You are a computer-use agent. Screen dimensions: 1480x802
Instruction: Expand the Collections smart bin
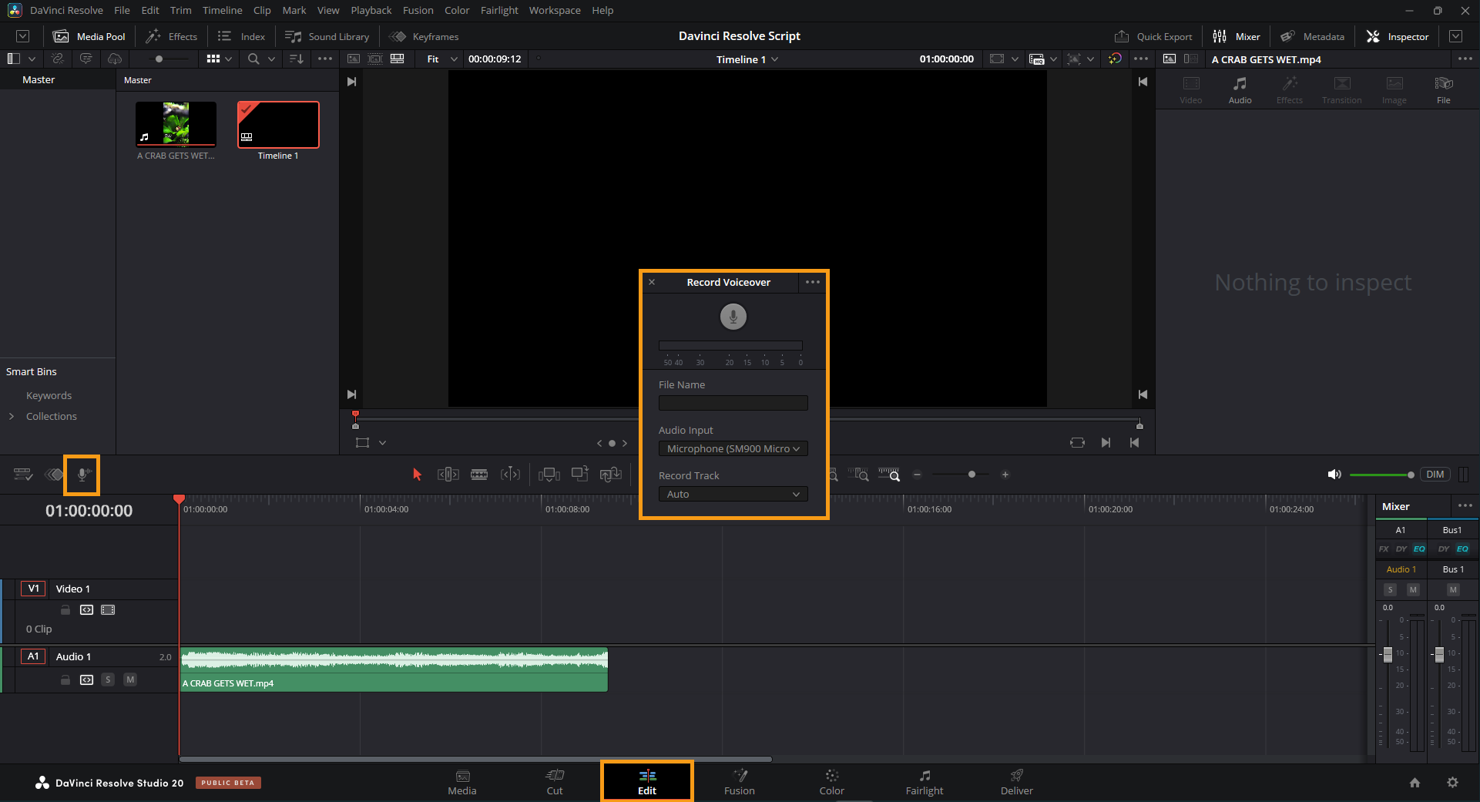pos(12,416)
